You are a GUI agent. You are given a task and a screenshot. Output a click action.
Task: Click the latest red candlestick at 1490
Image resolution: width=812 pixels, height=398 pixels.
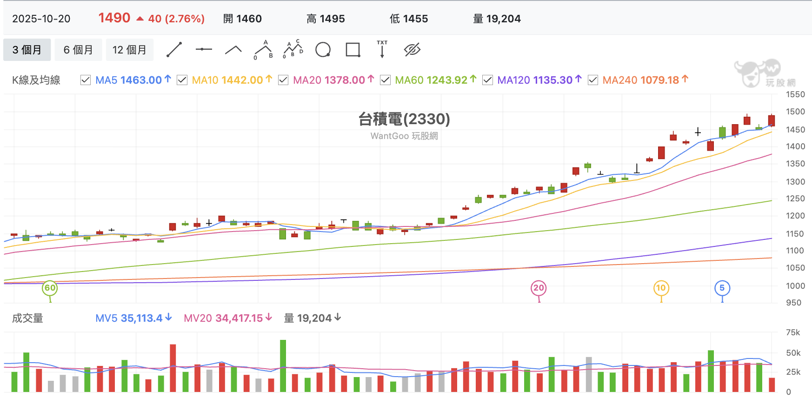772,120
